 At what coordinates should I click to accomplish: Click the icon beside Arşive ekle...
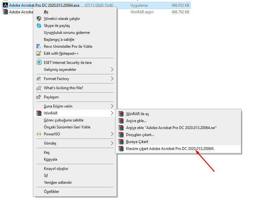tap(121, 121)
